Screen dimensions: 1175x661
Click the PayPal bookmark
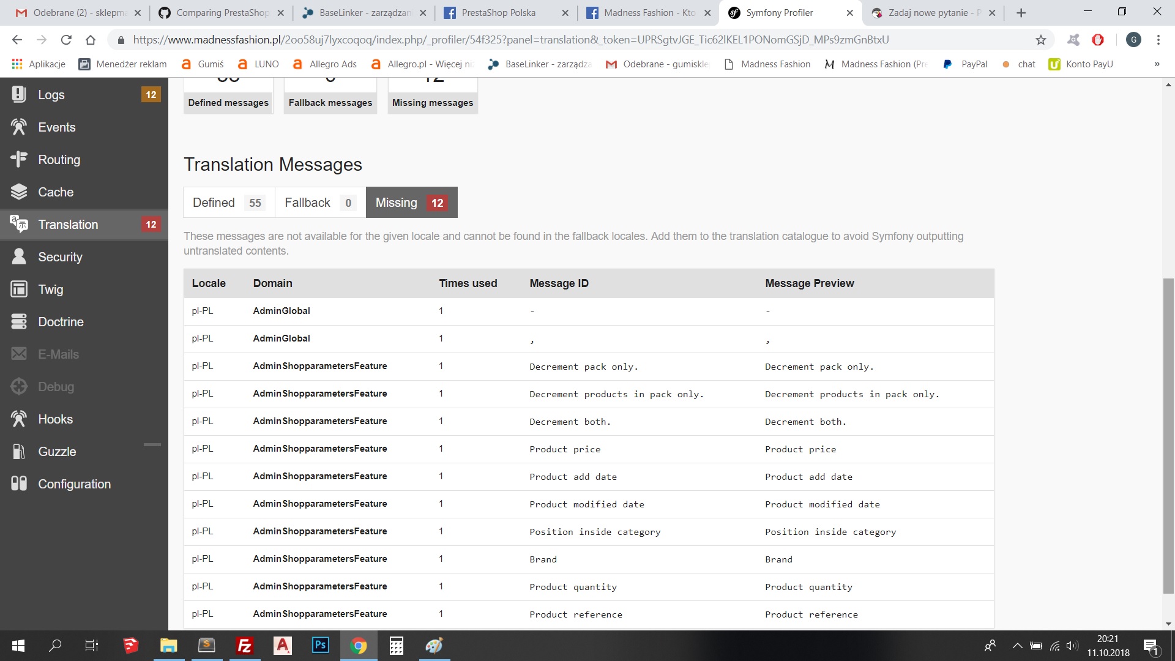pos(966,64)
